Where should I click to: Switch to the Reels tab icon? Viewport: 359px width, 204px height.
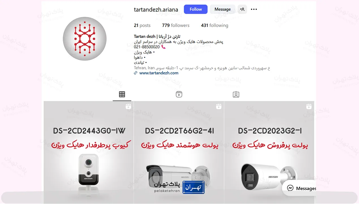(179, 94)
